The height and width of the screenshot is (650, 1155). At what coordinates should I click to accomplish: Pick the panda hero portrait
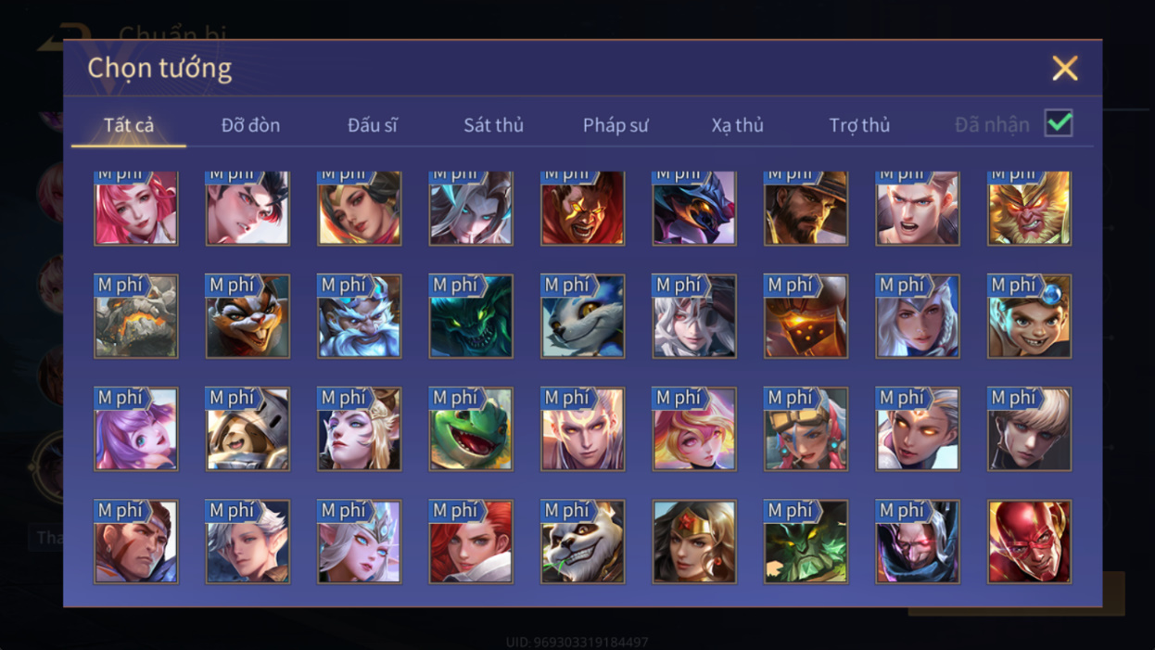point(582,542)
